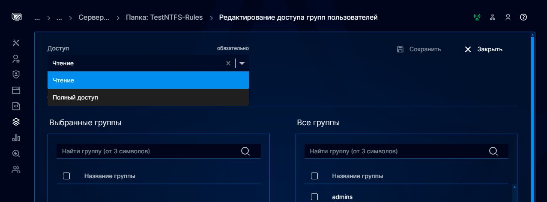This screenshot has width=547, height=202.
Task: Tick the select-all checkbox in Все группы
Action: coord(314,176)
